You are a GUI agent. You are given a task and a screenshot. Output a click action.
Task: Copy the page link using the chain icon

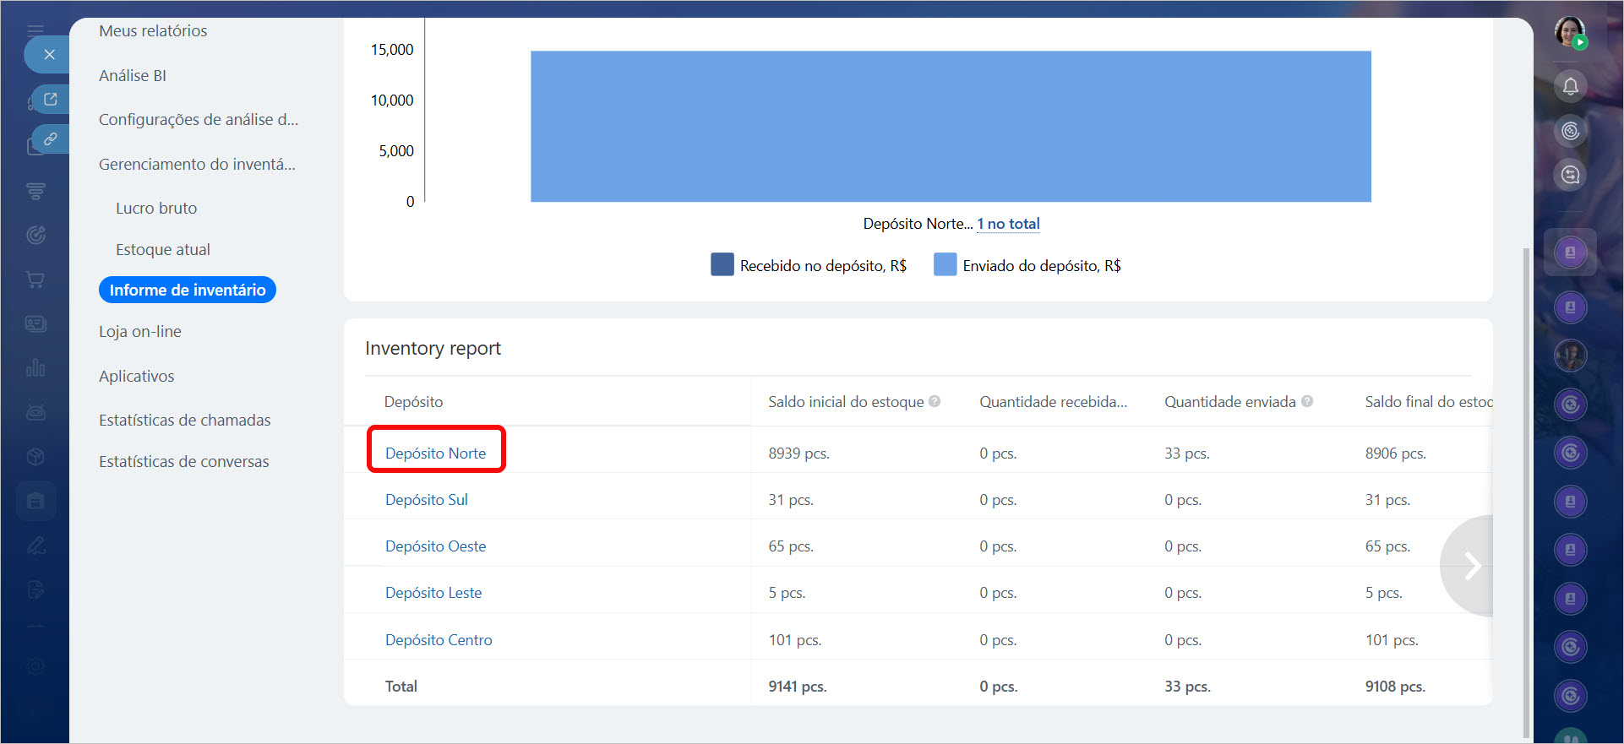tap(51, 139)
